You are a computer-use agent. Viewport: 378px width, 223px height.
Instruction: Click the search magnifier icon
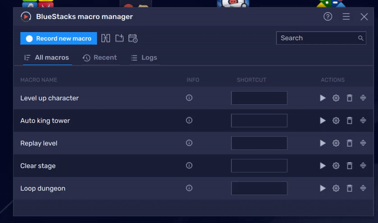pyautogui.click(x=361, y=38)
